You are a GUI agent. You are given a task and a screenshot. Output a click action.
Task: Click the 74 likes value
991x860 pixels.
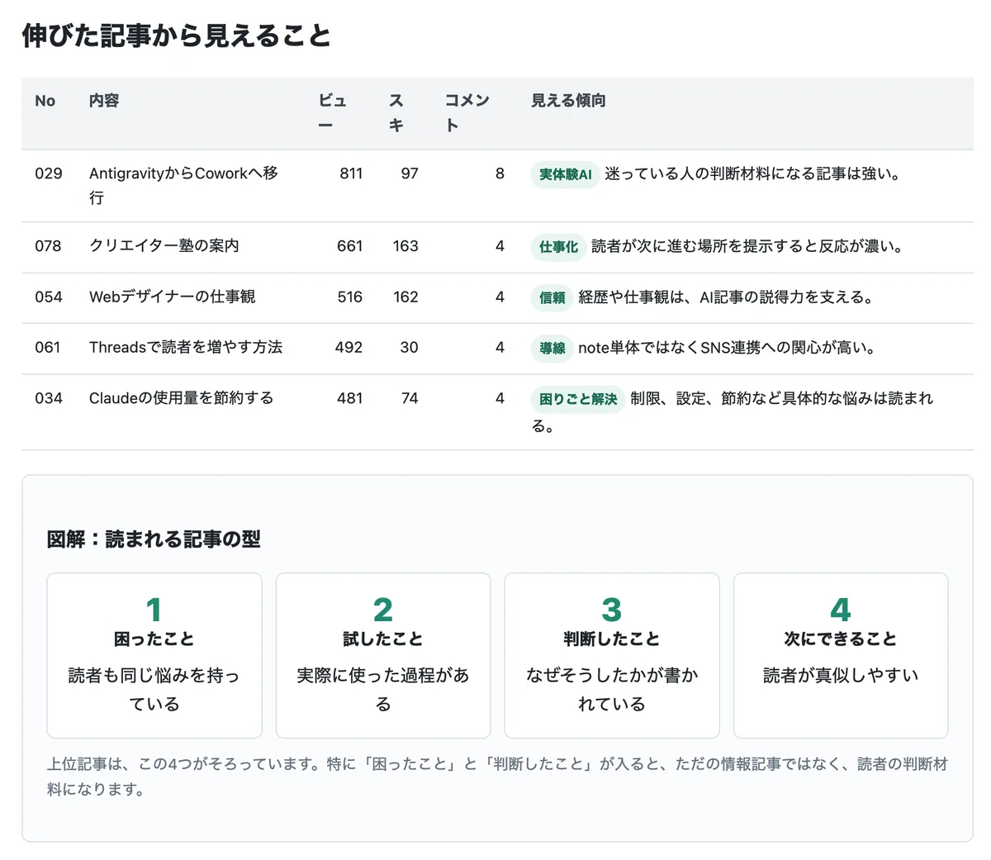(x=410, y=398)
